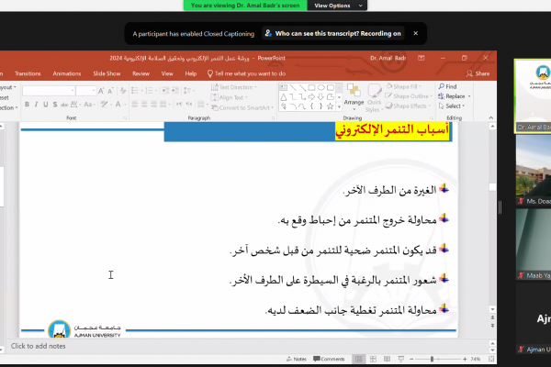Screen dimensions: 551x367
Task: Click the Share icon in ribbon
Action: tap(478, 73)
